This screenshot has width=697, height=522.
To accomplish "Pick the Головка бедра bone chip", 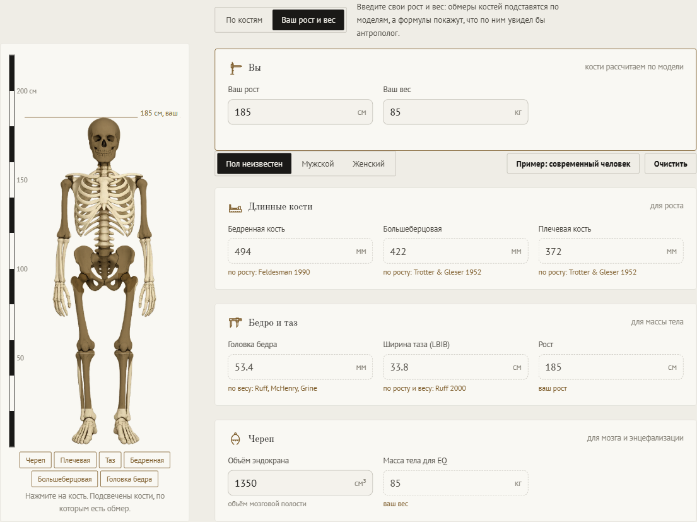I will tap(129, 479).
